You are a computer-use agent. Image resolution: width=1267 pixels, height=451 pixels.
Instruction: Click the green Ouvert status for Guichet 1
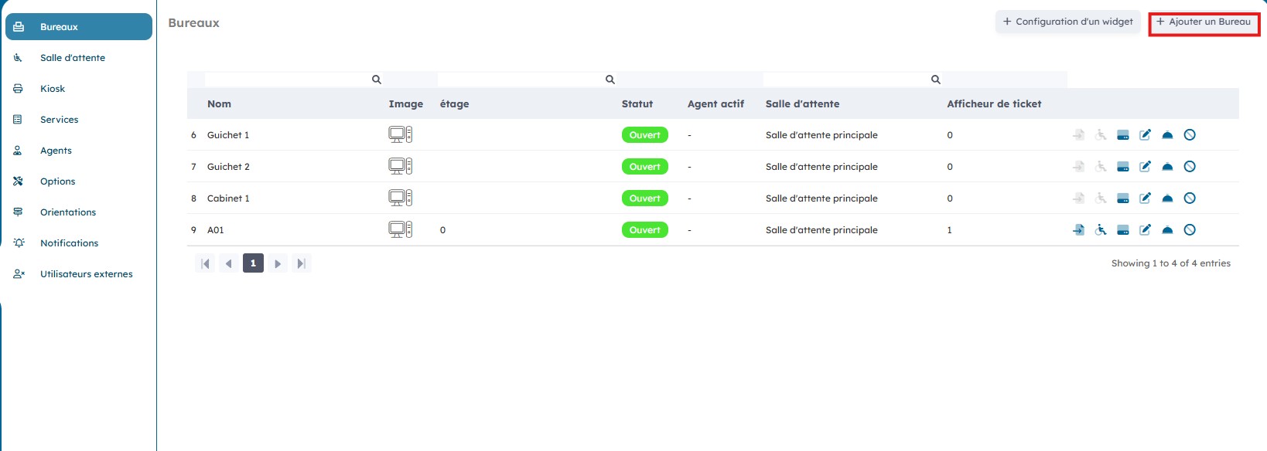[x=644, y=135]
